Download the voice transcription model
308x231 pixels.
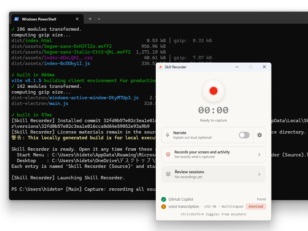point(256,206)
